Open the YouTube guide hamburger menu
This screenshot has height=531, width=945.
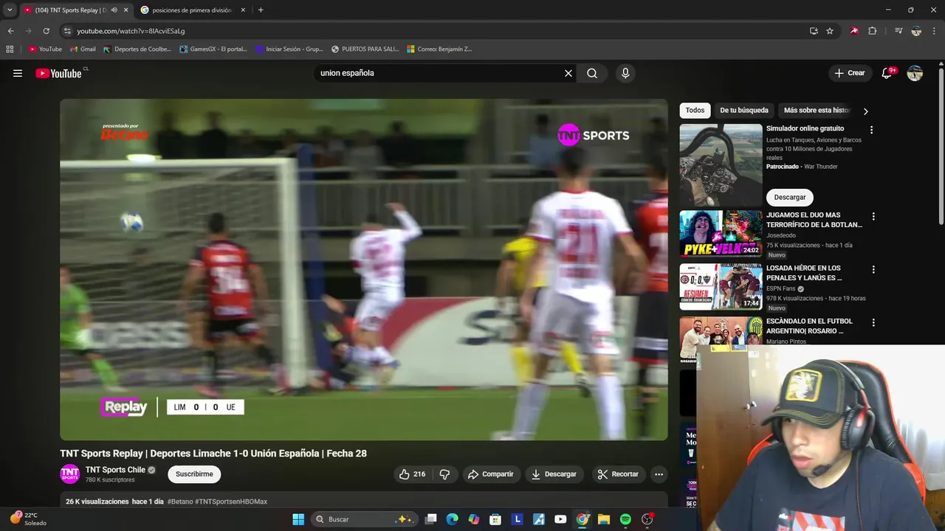pos(18,73)
